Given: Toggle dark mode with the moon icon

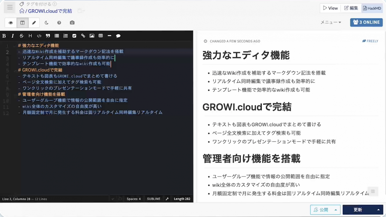Looking at the screenshot, I should click(x=46, y=23).
